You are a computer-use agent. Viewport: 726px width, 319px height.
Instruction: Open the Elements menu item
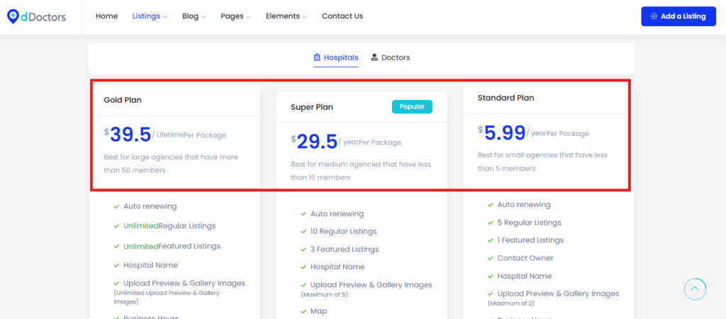tap(282, 16)
